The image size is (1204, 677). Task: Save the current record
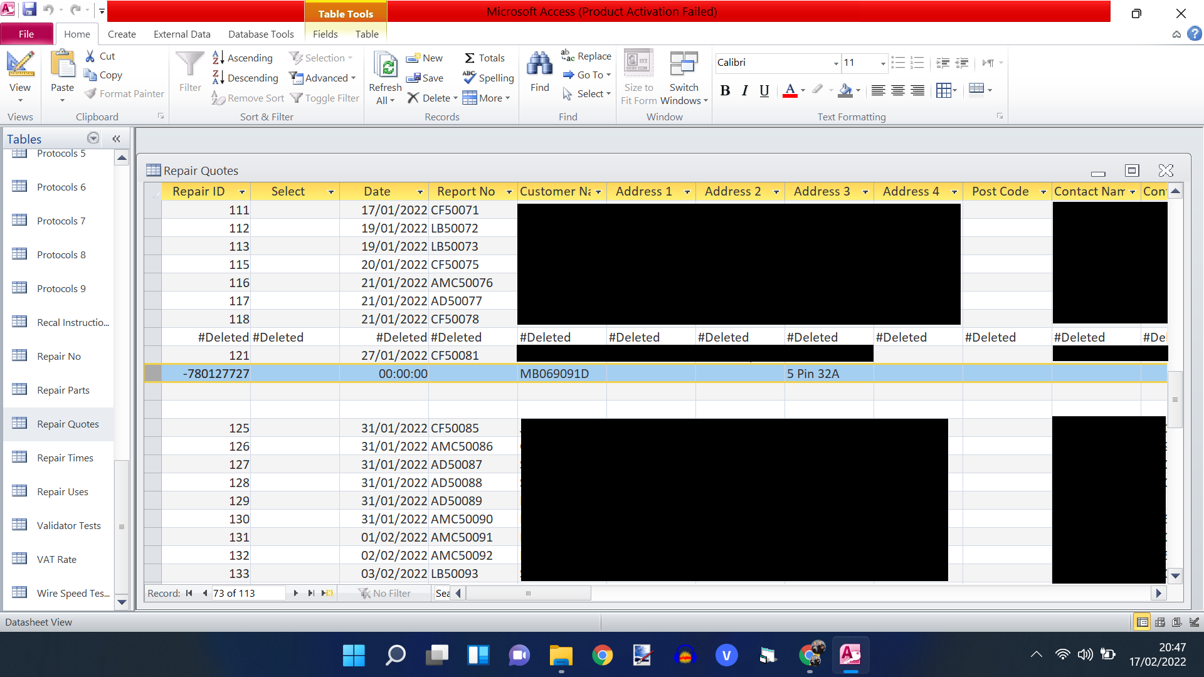[x=425, y=78]
